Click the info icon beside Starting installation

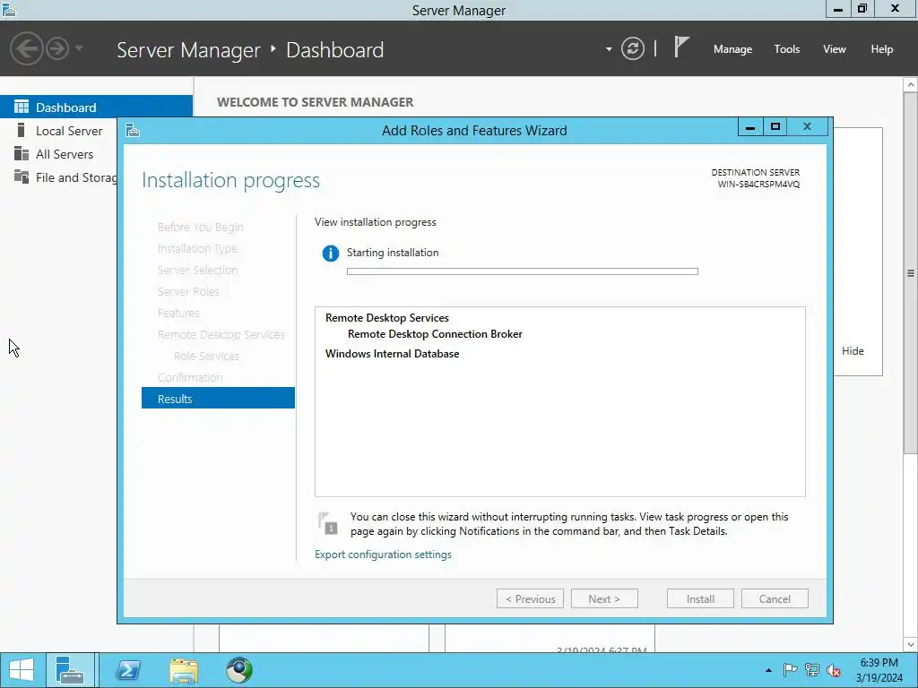(330, 254)
